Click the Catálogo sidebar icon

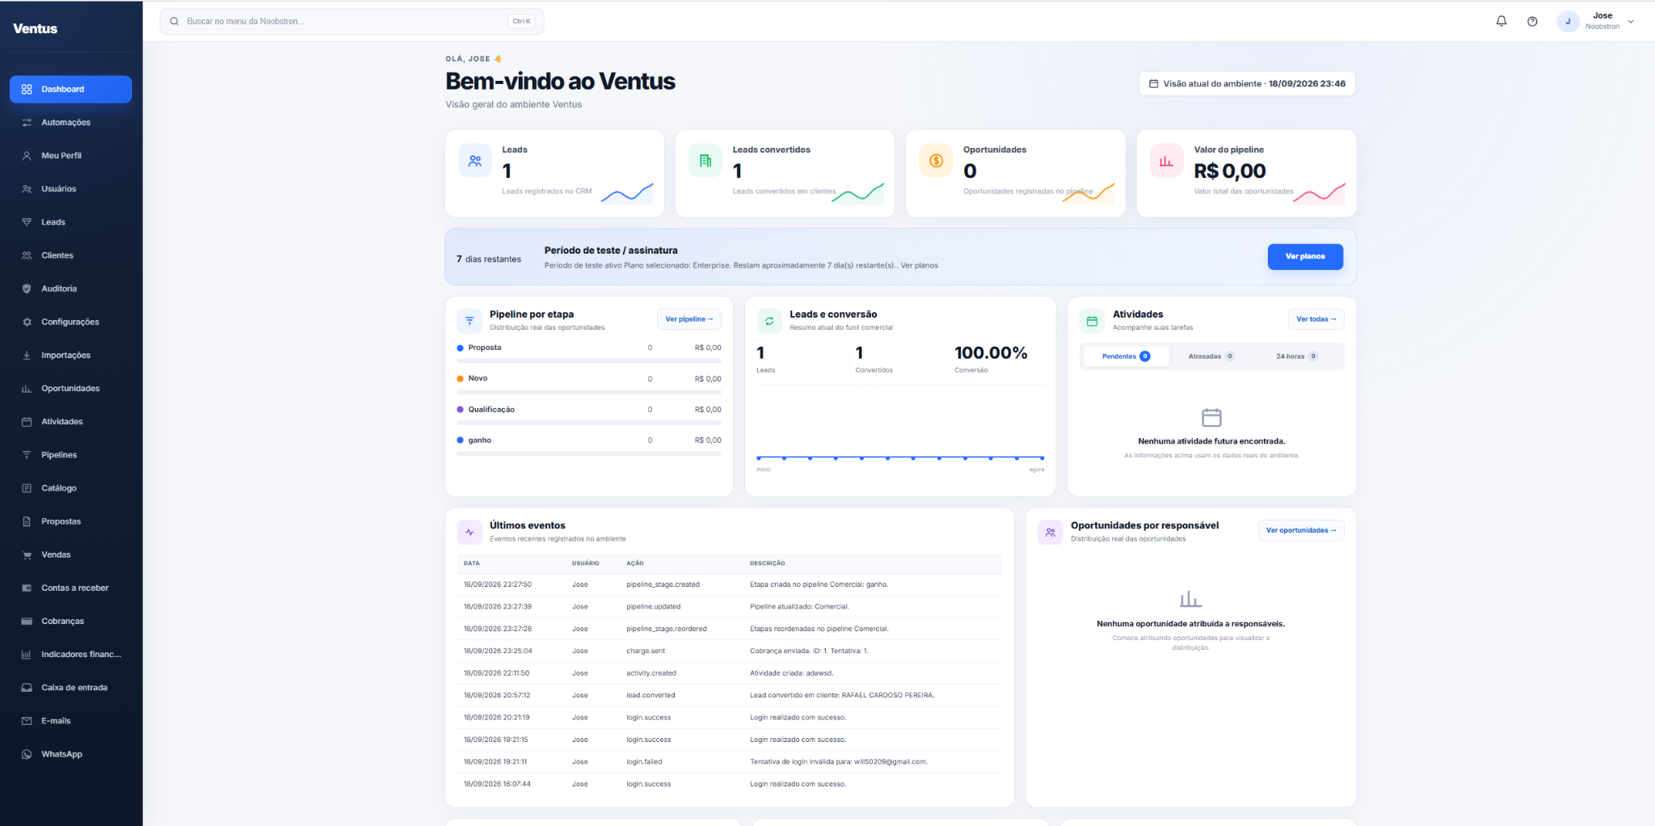click(x=27, y=488)
